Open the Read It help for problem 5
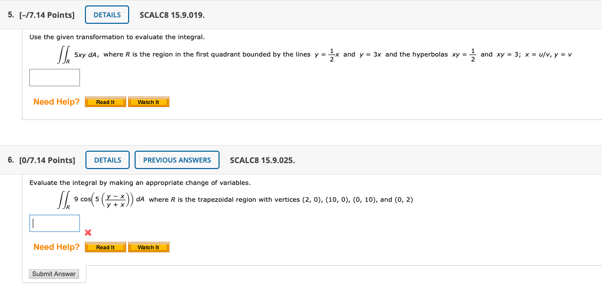Image resolution: width=602 pixels, height=286 pixels. point(105,102)
